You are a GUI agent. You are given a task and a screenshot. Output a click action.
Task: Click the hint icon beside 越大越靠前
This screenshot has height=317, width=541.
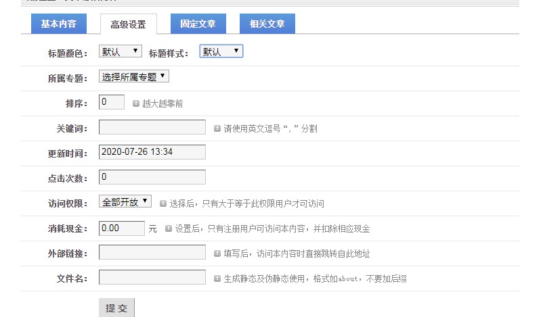pos(136,103)
